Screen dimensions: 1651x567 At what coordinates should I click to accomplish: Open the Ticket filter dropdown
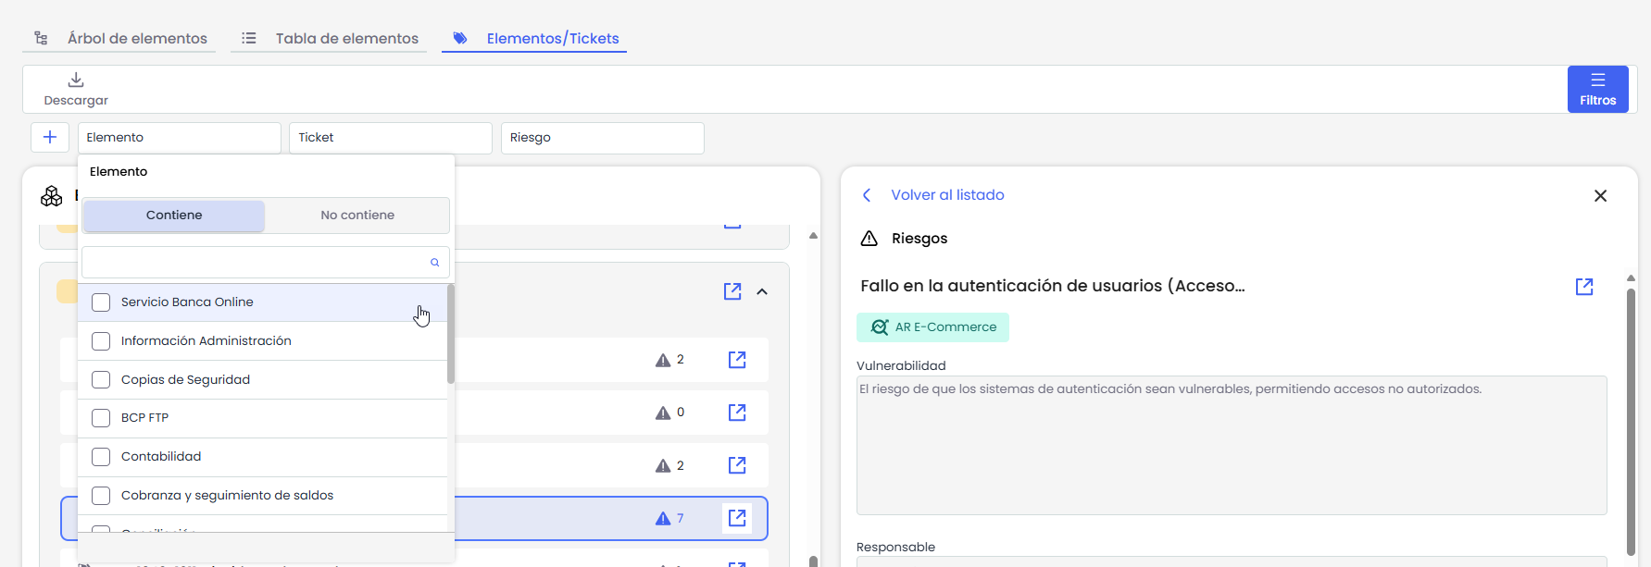point(390,138)
